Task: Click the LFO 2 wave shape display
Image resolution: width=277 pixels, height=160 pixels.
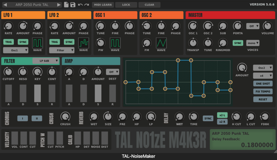Action: click(84, 42)
